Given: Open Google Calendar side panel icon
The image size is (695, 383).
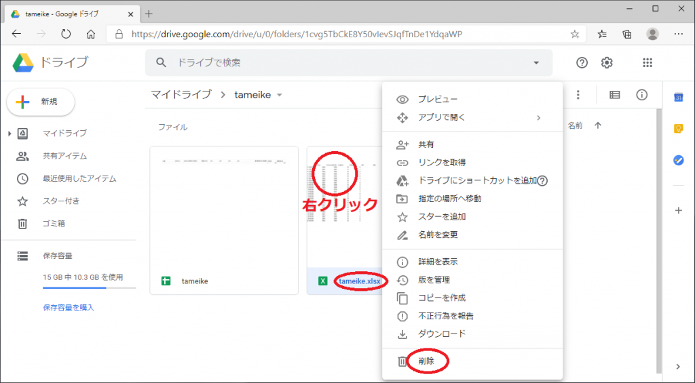Looking at the screenshot, I should [678, 98].
